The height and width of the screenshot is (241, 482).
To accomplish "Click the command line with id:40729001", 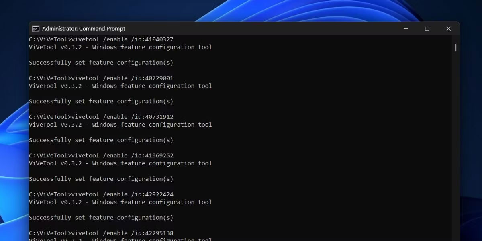I will (101, 78).
